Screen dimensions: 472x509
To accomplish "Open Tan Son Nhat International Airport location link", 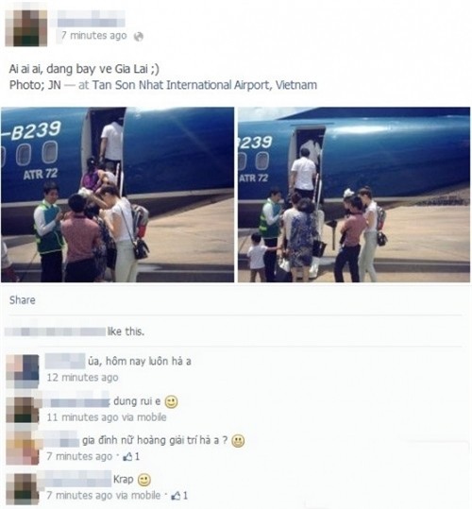I will [205, 85].
